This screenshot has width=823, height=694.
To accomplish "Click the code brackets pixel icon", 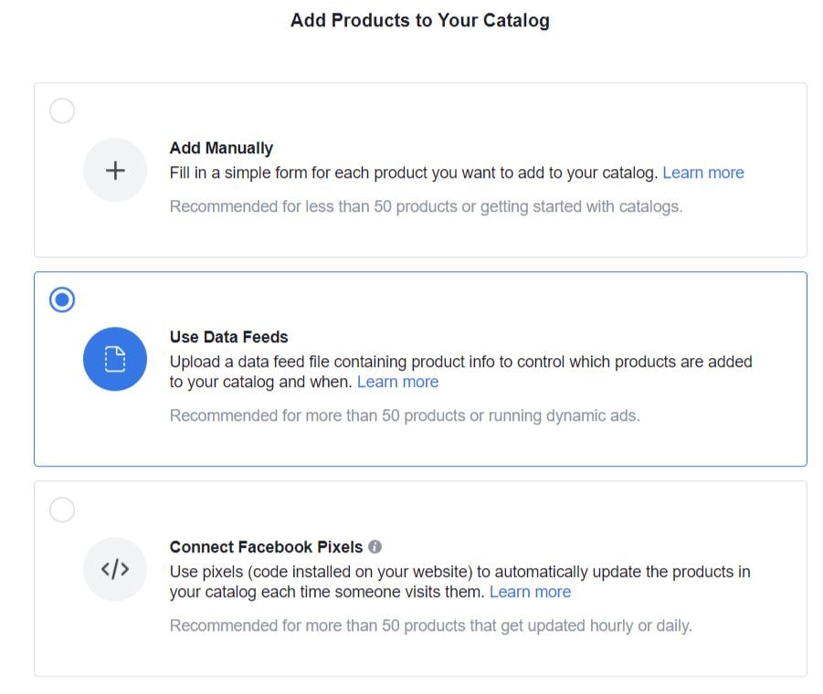I will [115, 569].
